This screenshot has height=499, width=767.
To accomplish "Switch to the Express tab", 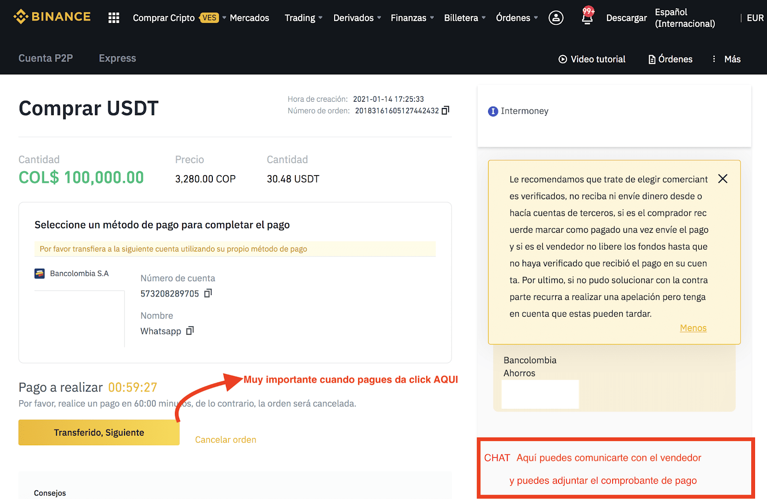I will (x=117, y=58).
